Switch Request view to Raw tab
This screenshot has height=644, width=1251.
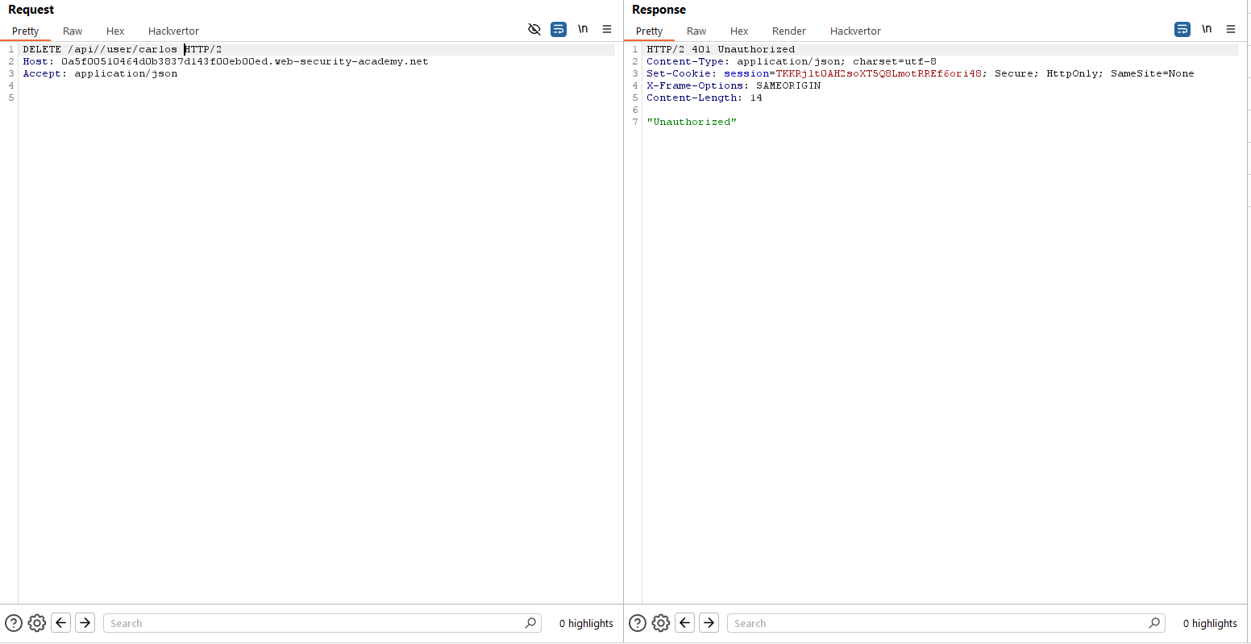coord(73,31)
